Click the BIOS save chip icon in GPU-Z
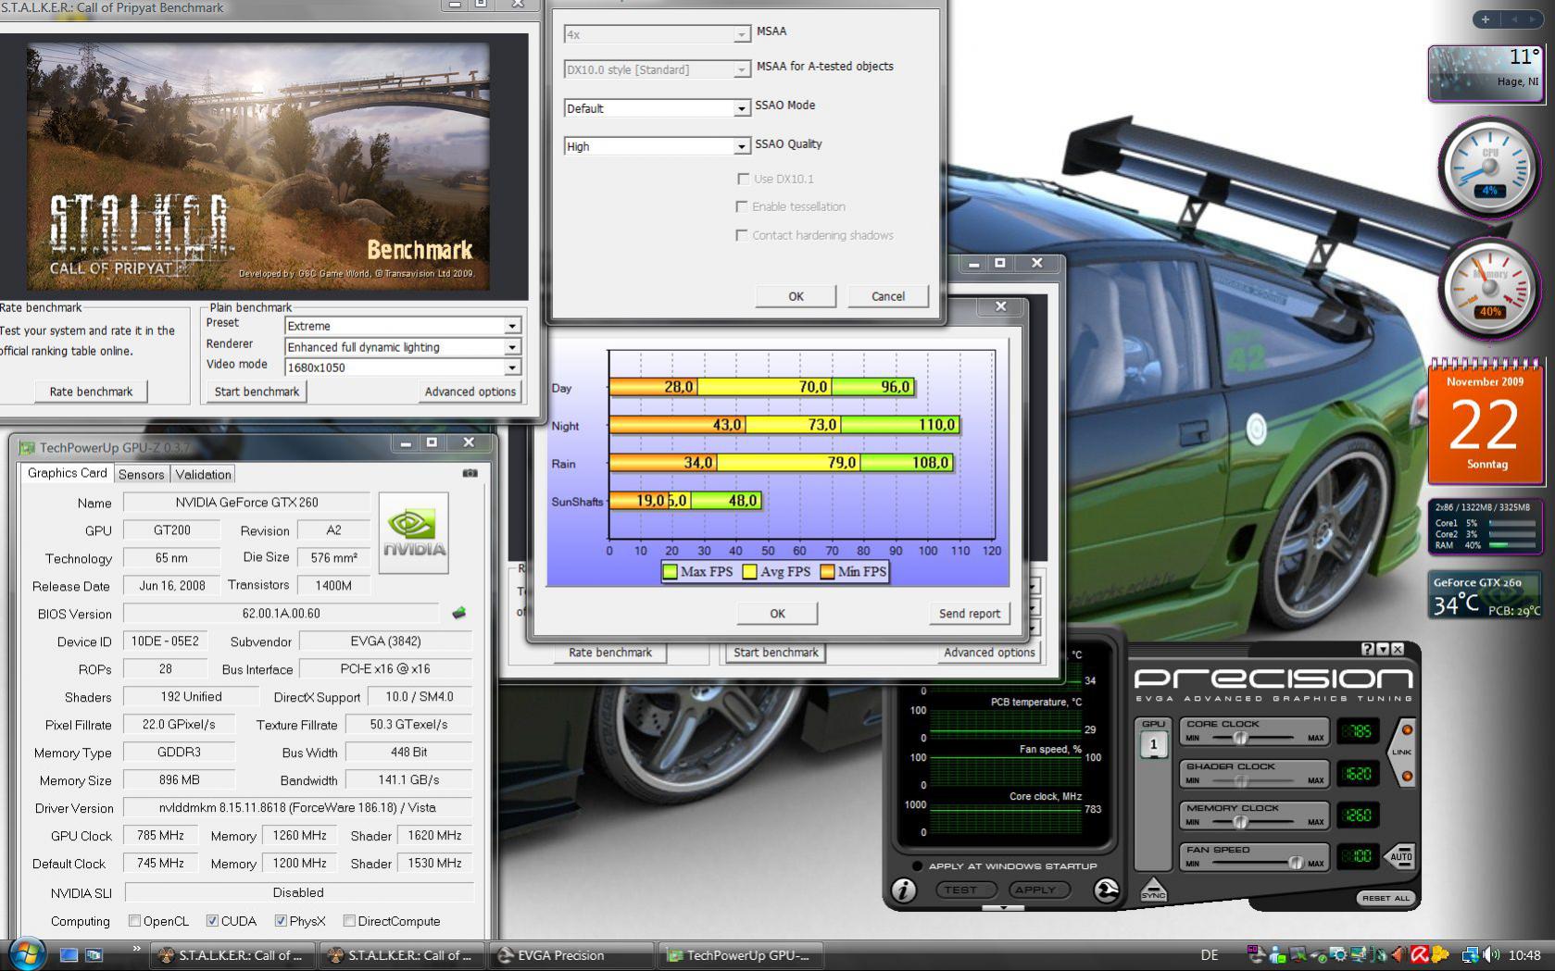Screen dimensions: 1555x971 pyautogui.click(x=458, y=613)
